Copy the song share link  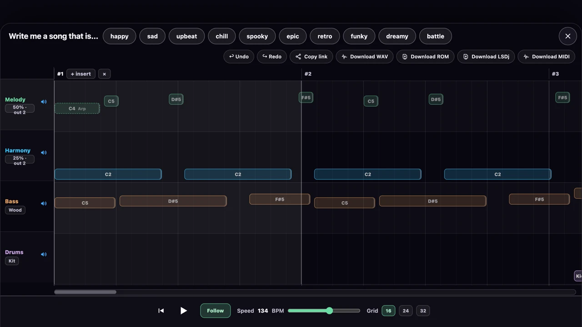[311, 57]
